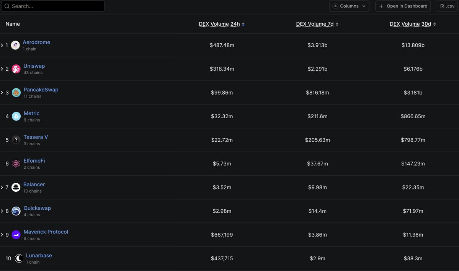
Task: Click the Lunarbase crescent moon logo
Action: [19, 258]
